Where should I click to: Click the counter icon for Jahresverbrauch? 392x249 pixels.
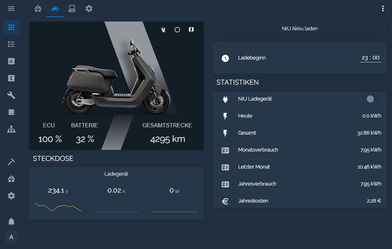point(225,184)
